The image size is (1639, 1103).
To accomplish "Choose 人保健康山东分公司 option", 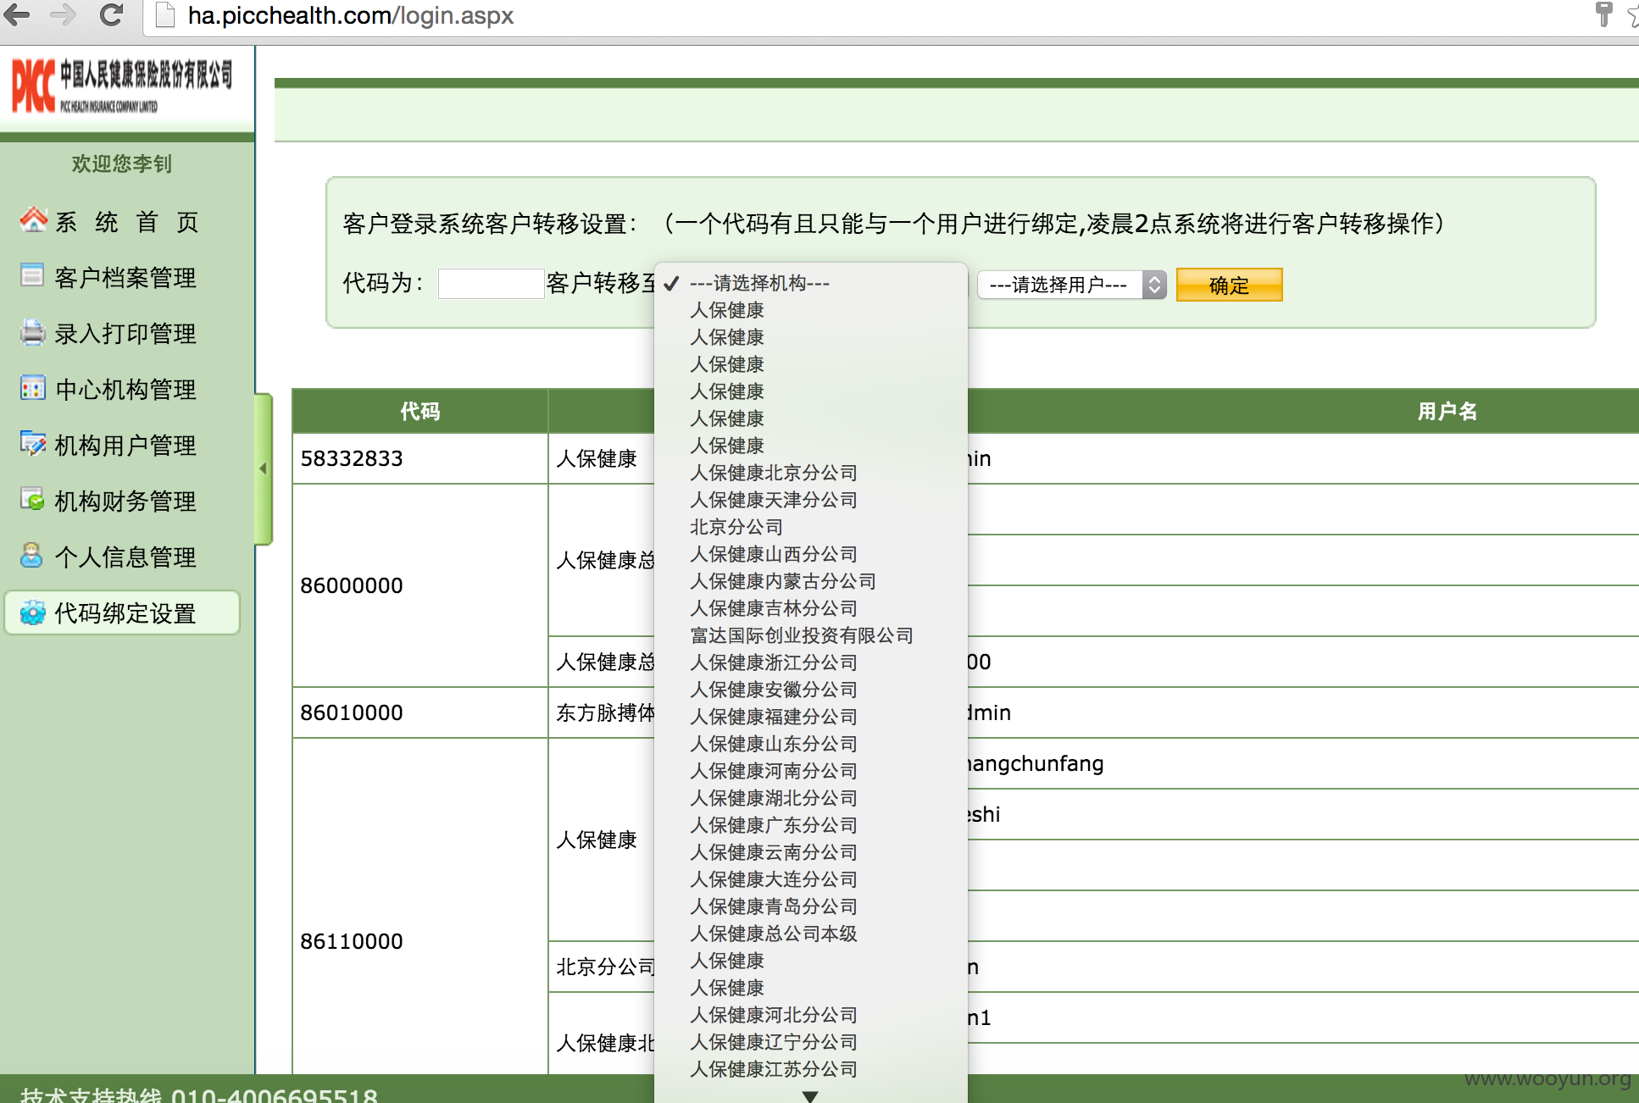I will coord(811,744).
